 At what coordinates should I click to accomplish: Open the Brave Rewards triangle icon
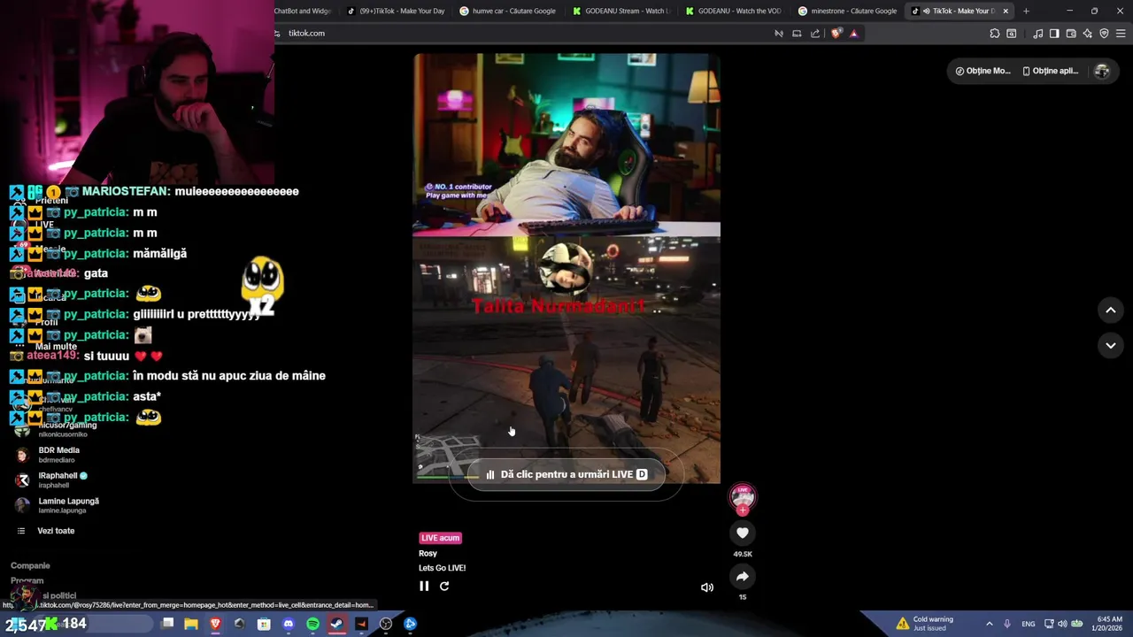click(x=853, y=34)
